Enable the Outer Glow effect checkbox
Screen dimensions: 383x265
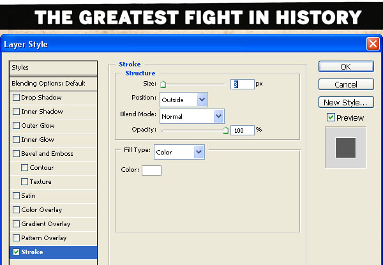tap(17, 126)
